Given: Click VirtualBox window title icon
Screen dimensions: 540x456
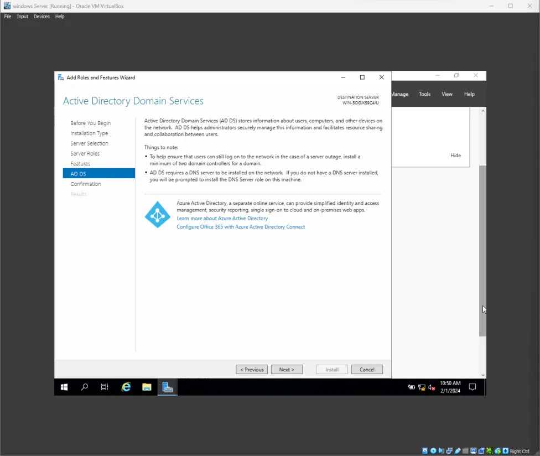Looking at the screenshot, I should tap(7, 6).
